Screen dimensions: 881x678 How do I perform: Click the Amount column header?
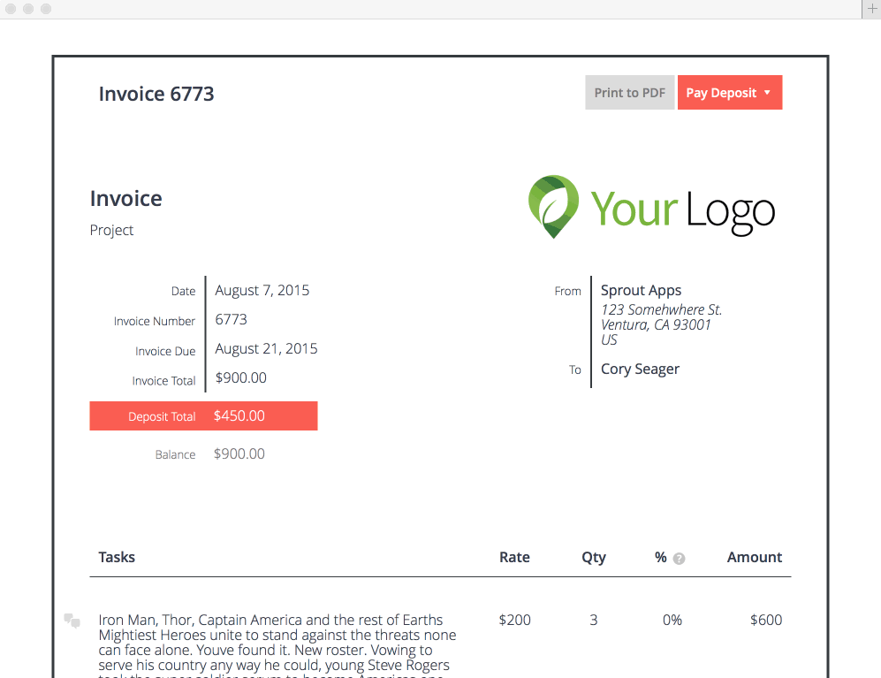pos(754,557)
